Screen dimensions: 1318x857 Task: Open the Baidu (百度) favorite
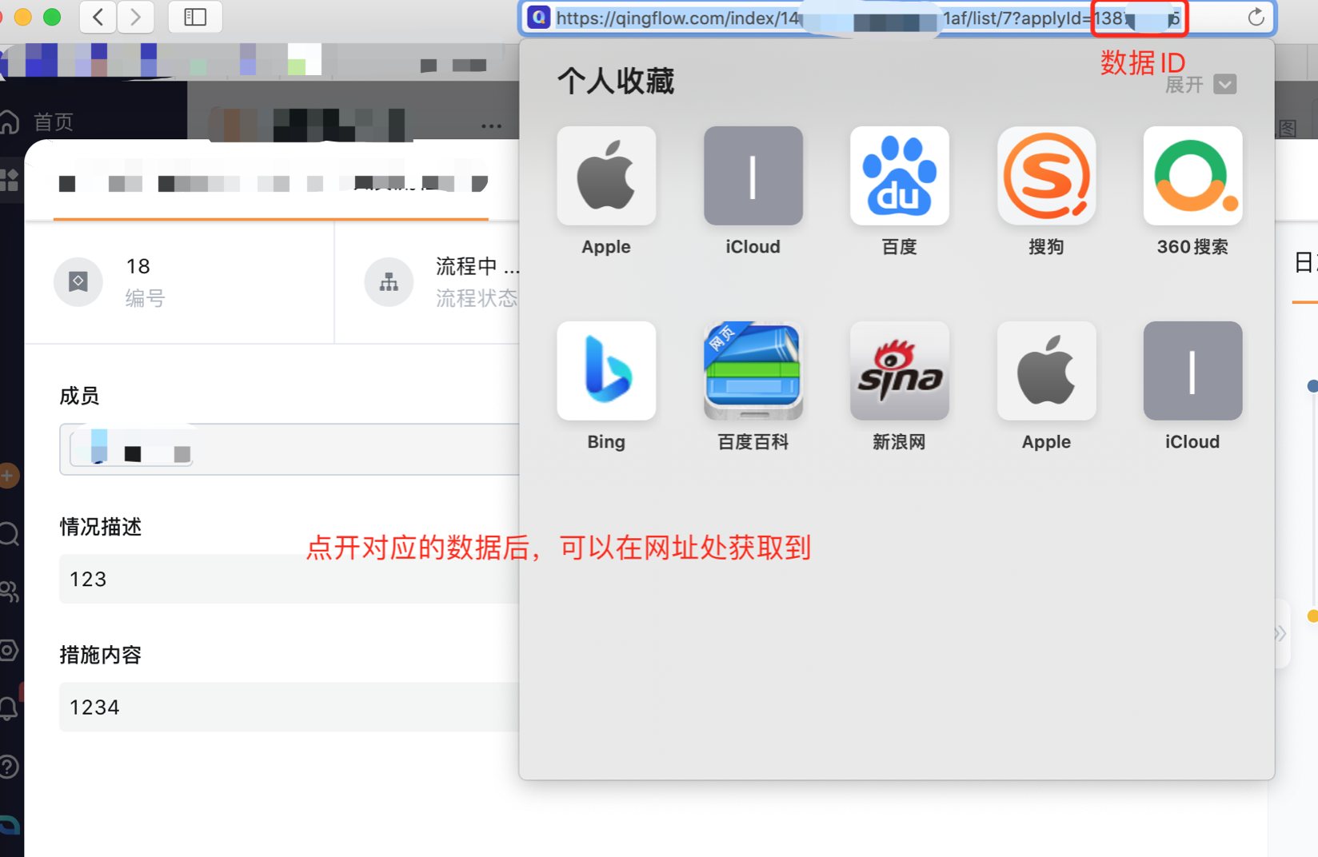click(x=900, y=176)
